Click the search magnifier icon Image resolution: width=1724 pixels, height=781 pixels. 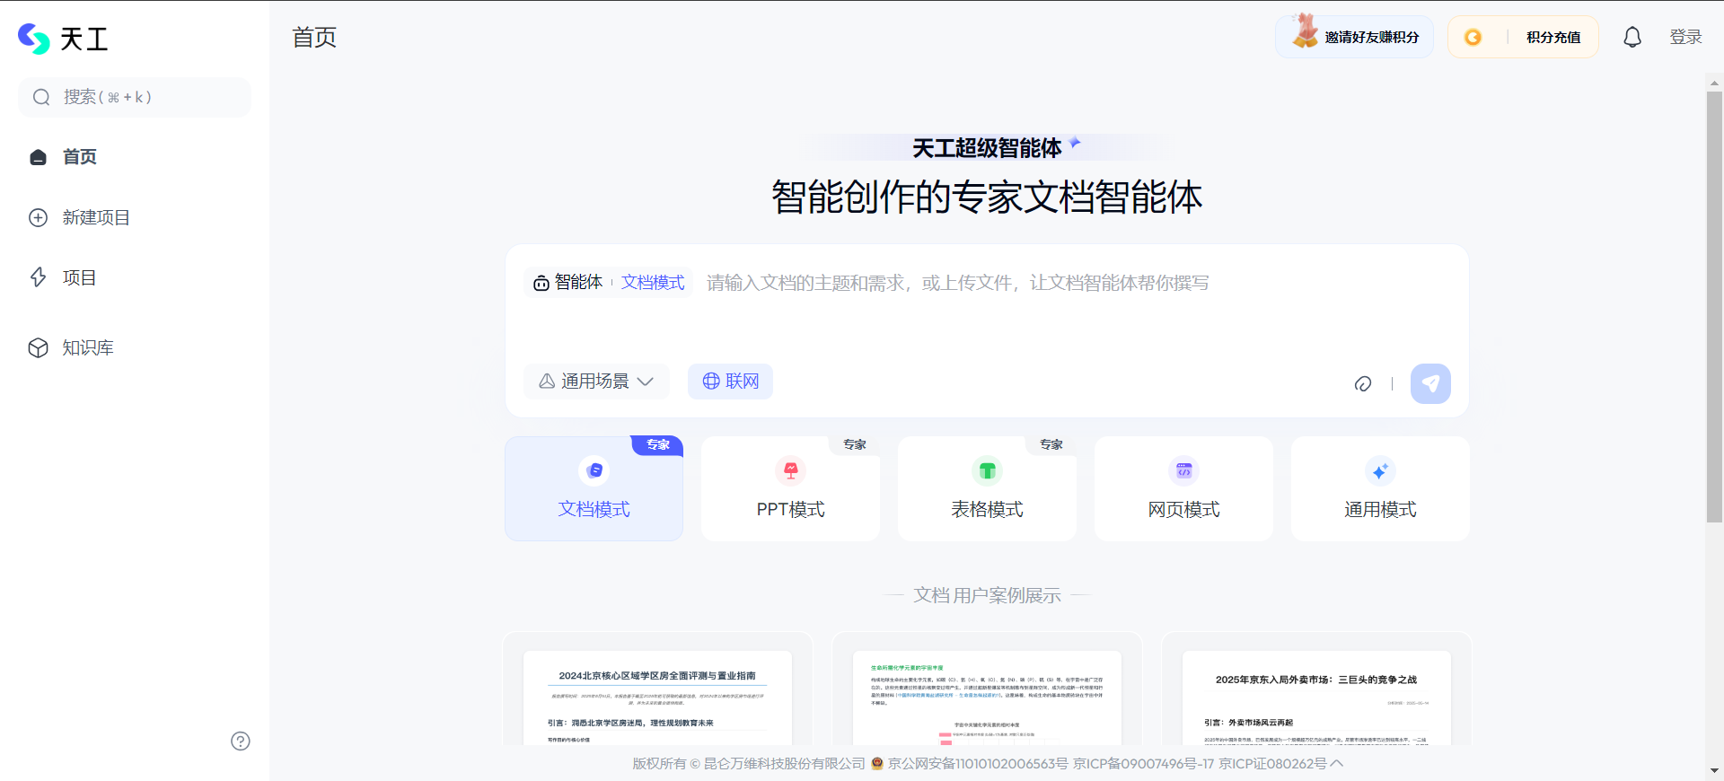pyautogui.click(x=41, y=97)
